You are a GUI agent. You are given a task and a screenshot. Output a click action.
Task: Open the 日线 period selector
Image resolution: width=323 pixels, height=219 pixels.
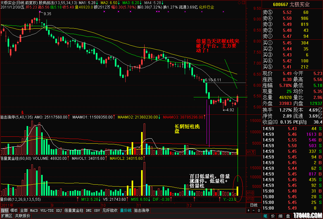(x=254, y=205)
